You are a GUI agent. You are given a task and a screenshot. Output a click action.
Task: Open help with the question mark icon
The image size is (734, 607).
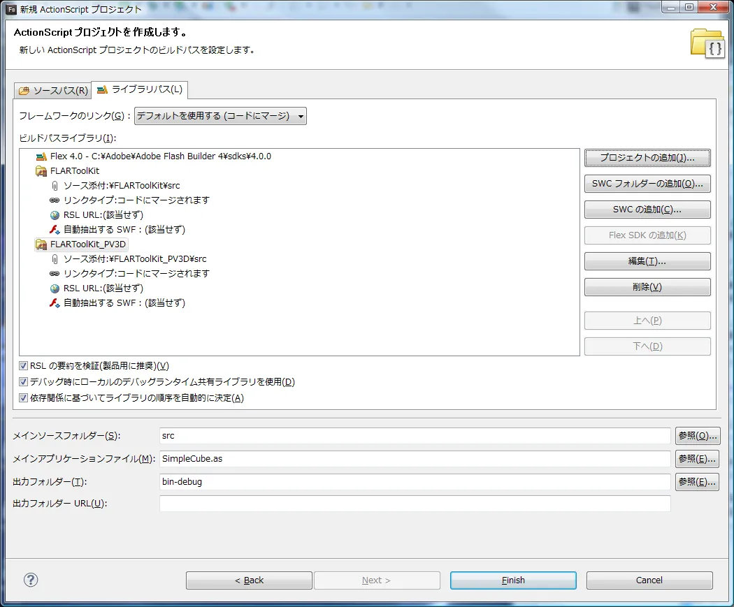click(31, 580)
